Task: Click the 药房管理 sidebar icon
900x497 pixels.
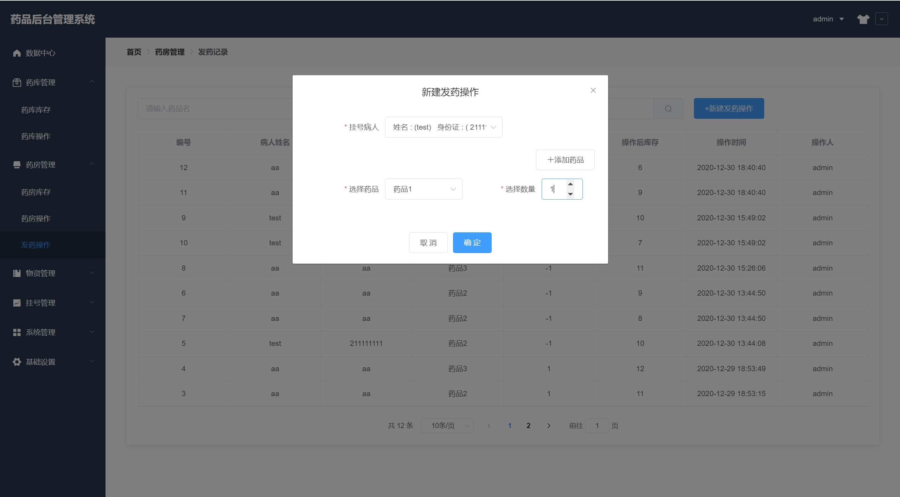Action: (17, 165)
